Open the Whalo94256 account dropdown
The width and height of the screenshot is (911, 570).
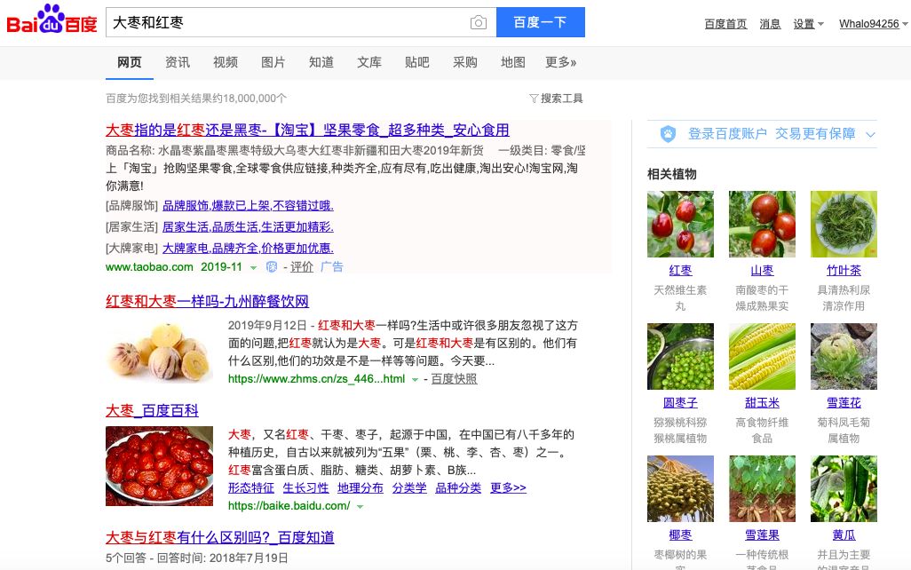873,24
